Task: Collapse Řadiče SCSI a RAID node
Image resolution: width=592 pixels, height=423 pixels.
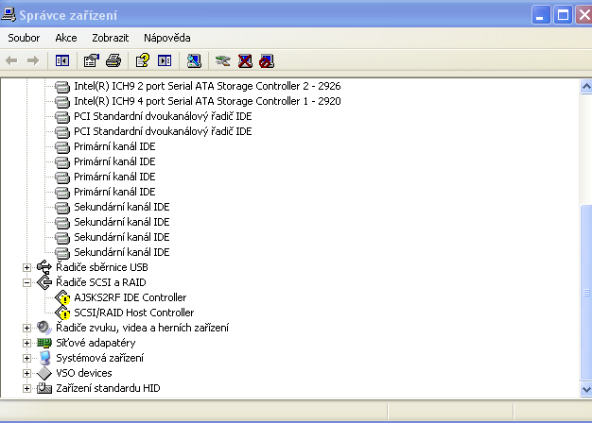Action: 26,282
